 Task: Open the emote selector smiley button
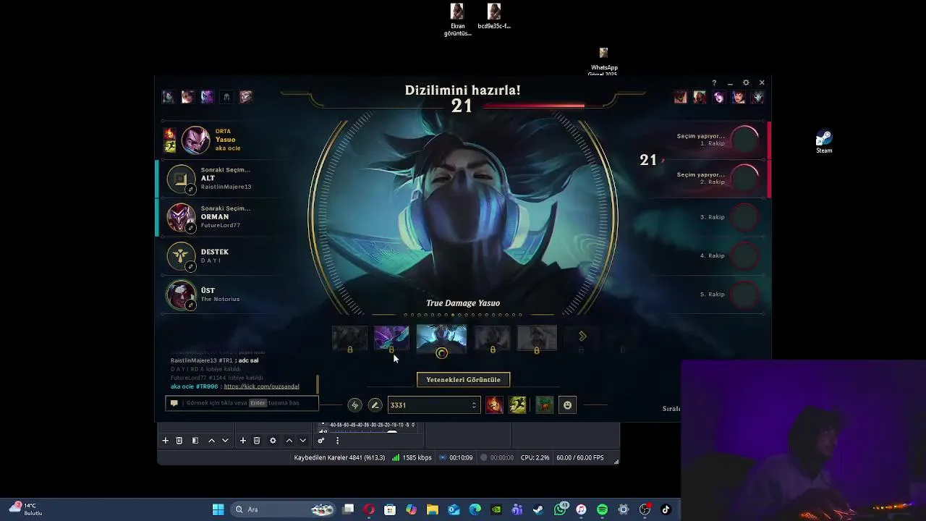pos(567,405)
